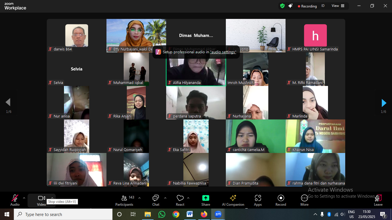Click the Recording indicator
This screenshot has width=392, height=220.
307,6
